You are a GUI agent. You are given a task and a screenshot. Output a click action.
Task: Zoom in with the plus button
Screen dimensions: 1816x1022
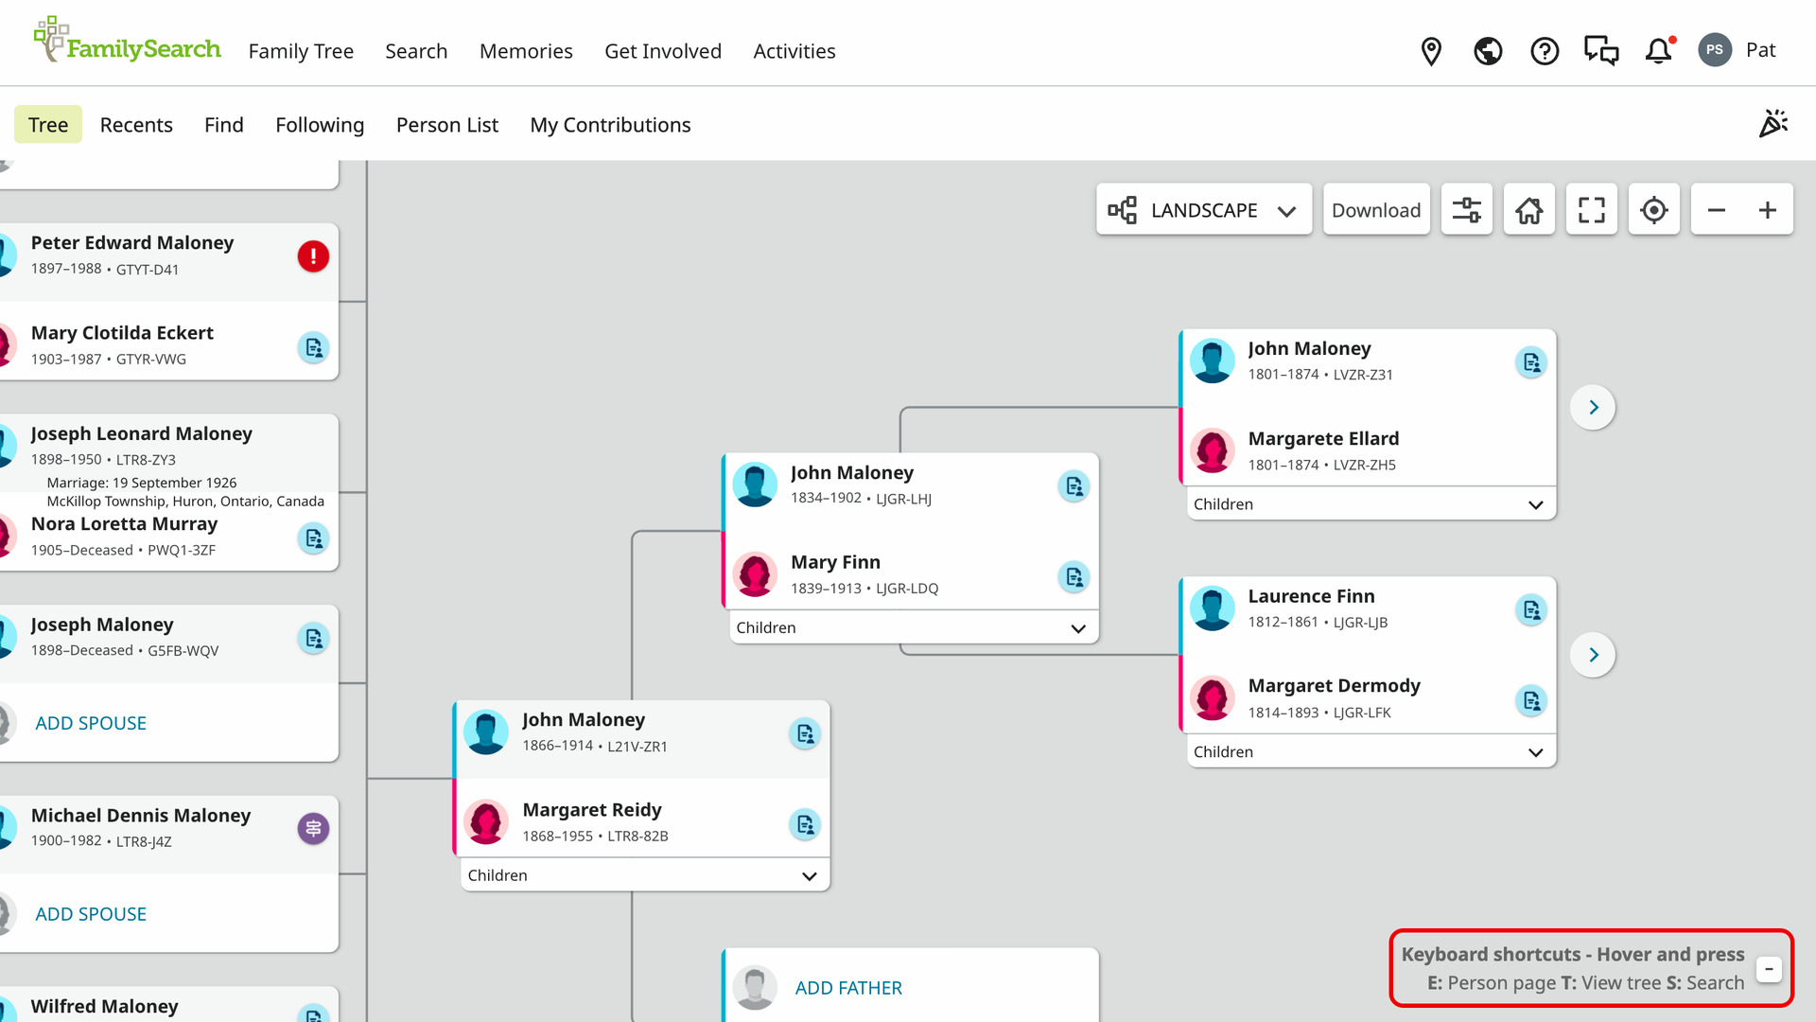(1768, 209)
